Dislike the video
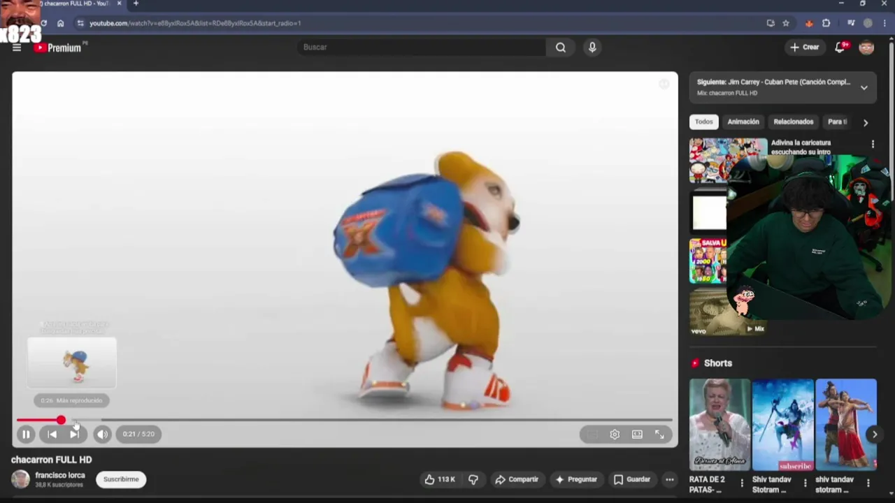 pos(473,479)
